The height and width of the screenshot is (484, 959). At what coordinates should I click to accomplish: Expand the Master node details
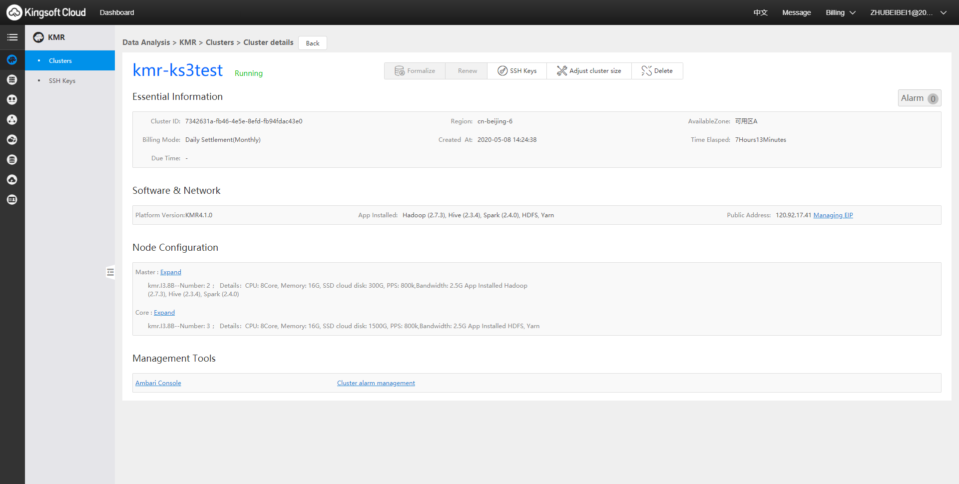(171, 272)
